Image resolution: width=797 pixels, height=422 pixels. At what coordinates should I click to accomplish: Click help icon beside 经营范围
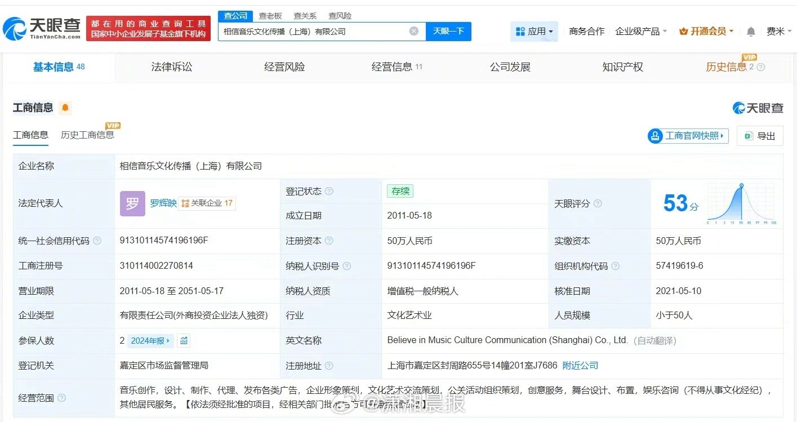tap(61, 398)
